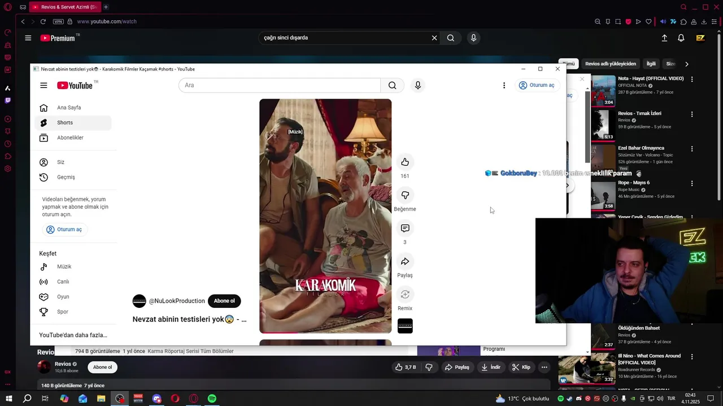Open options for Ezel Bahar Olmayınca video
723x406 pixels.
(x=692, y=149)
